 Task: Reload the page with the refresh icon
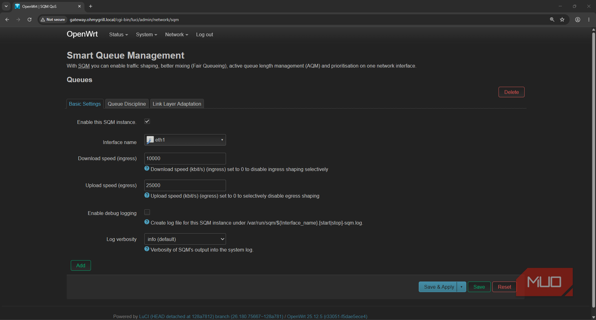point(29,19)
